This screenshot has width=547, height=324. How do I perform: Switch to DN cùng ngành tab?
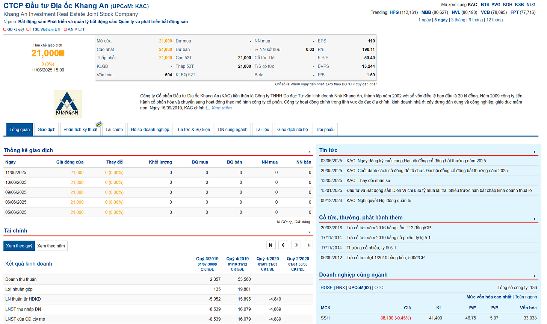click(233, 129)
